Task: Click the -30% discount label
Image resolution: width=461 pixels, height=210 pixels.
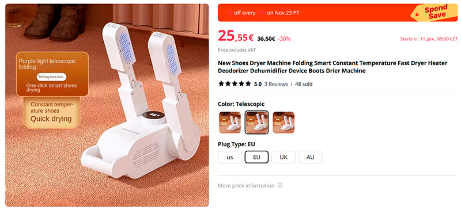Action: (284, 39)
